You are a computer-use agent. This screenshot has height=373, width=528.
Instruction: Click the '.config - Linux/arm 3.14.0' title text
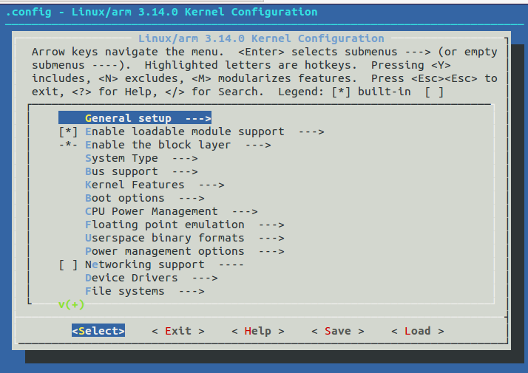pyautogui.click(x=92, y=12)
